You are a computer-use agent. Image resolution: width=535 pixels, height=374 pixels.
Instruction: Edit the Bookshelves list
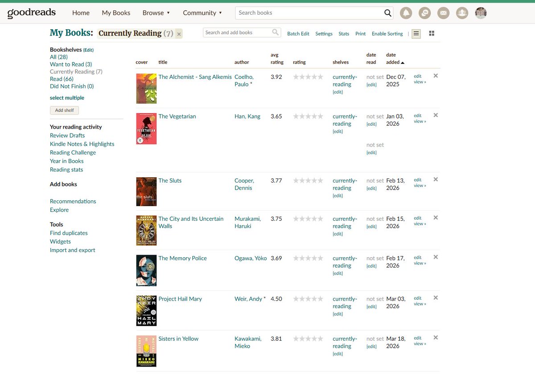88,50
